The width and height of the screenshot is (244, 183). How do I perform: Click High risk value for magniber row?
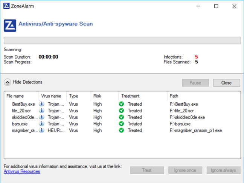point(98,131)
